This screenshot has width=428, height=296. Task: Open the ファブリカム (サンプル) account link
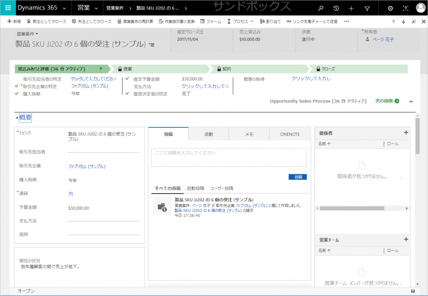coord(87,166)
